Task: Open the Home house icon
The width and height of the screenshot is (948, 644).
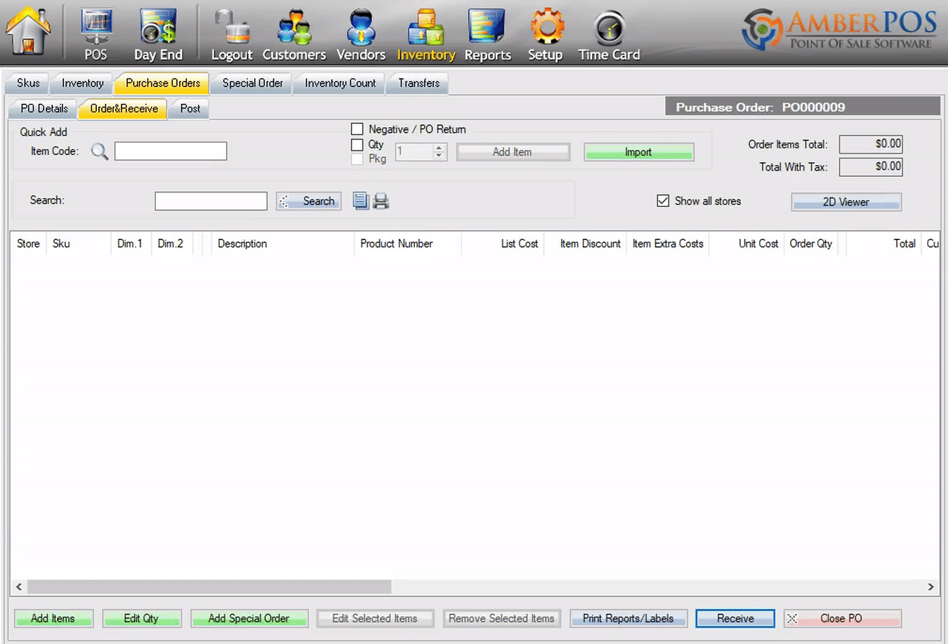Action: 28,32
